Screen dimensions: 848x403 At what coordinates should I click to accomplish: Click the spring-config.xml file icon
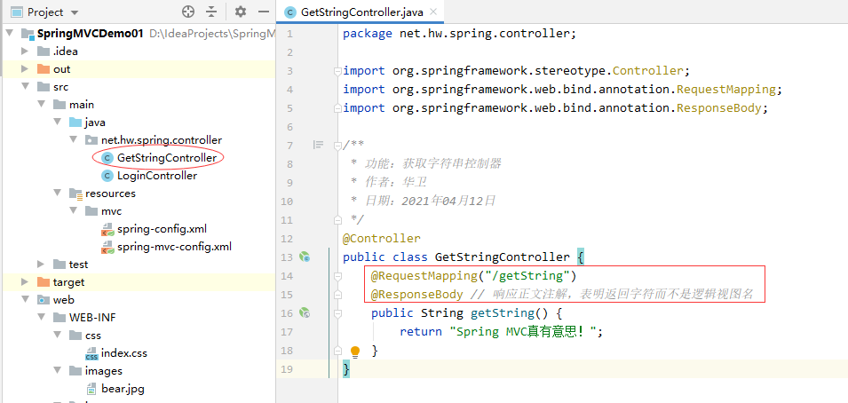pos(107,229)
